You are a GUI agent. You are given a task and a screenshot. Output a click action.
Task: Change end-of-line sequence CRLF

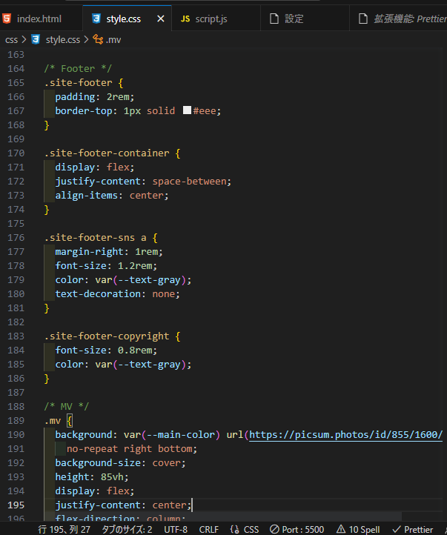click(x=209, y=530)
